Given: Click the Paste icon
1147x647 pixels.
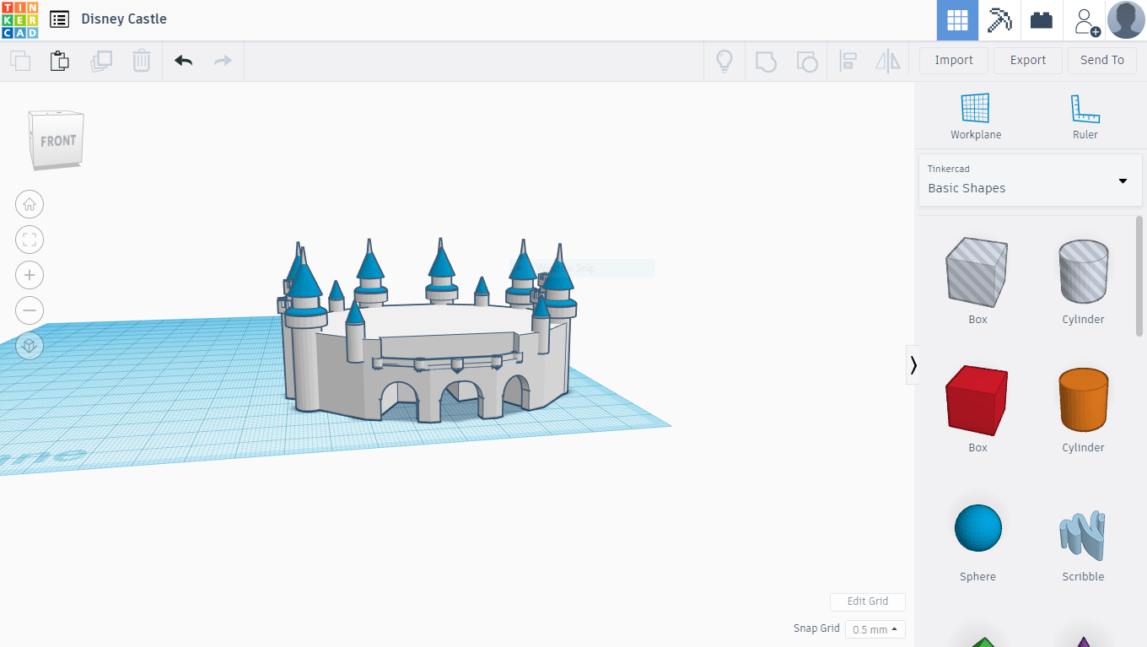Looking at the screenshot, I should 59,61.
